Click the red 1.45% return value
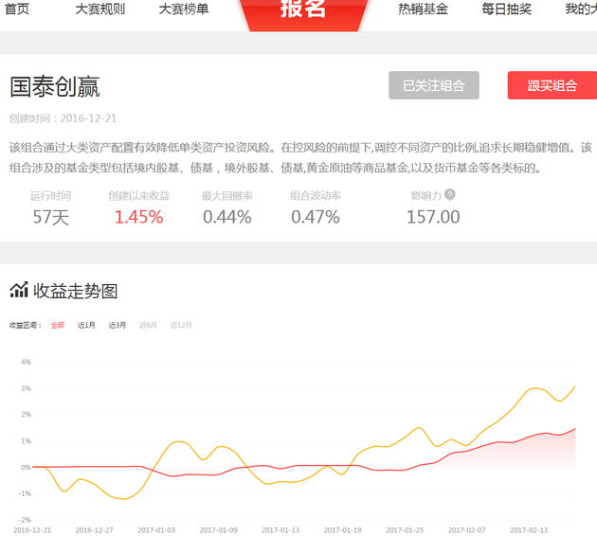The width and height of the screenshot is (597, 536). pyautogui.click(x=139, y=217)
